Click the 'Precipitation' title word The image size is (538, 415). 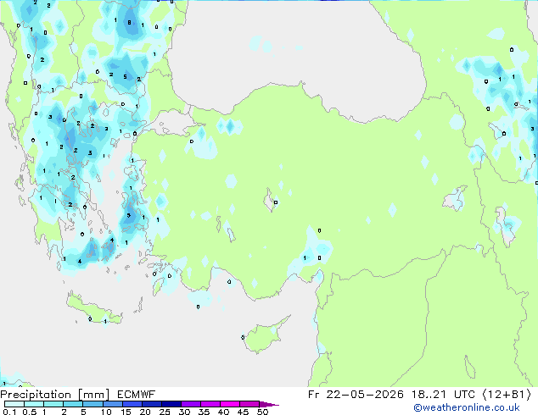(36, 395)
